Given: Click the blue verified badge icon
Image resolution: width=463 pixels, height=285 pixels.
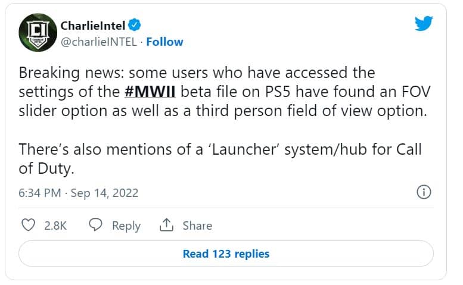Looking at the screenshot, I should click(135, 25).
